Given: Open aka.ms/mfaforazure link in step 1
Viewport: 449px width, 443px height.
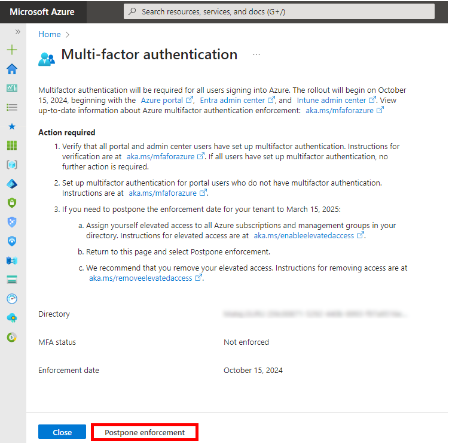Looking at the screenshot, I should point(166,157).
